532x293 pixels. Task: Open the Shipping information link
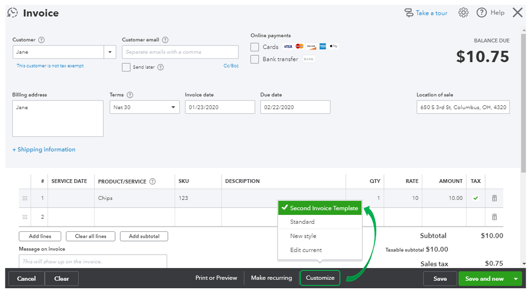point(44,149)
